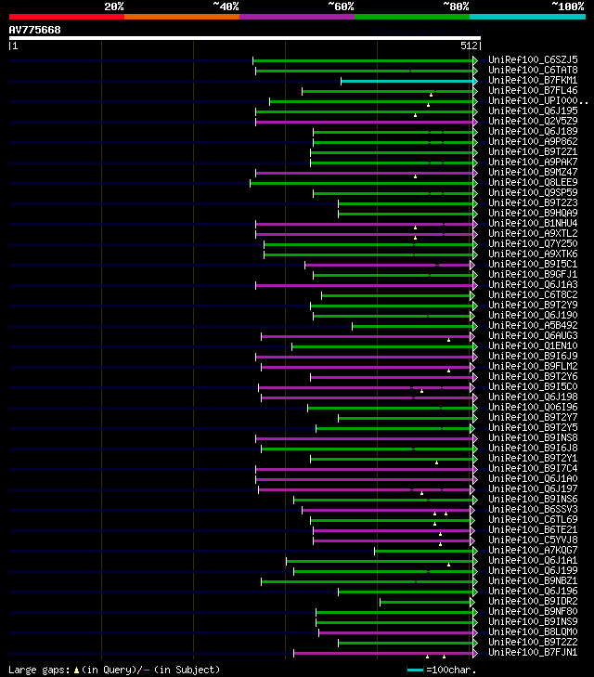Select the UniRef100_Q6J190 label
The width and height of the screenshot is (594, 677).
(x=533, y=315)
